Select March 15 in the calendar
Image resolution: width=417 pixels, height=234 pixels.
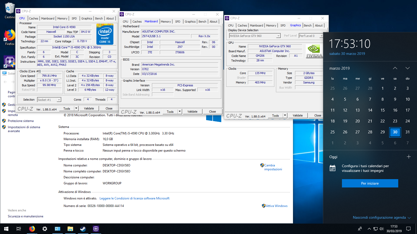tap(383, 110)
